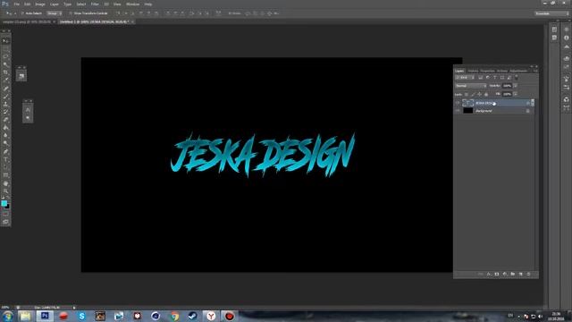Select the Gradient tool
Viewport: 572px width, 322px height.
pos(5,127)
